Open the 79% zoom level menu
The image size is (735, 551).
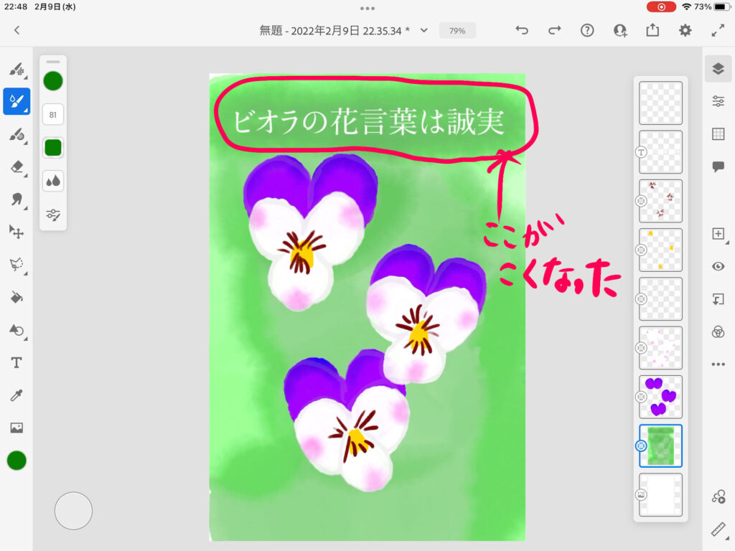pos(457,31)
